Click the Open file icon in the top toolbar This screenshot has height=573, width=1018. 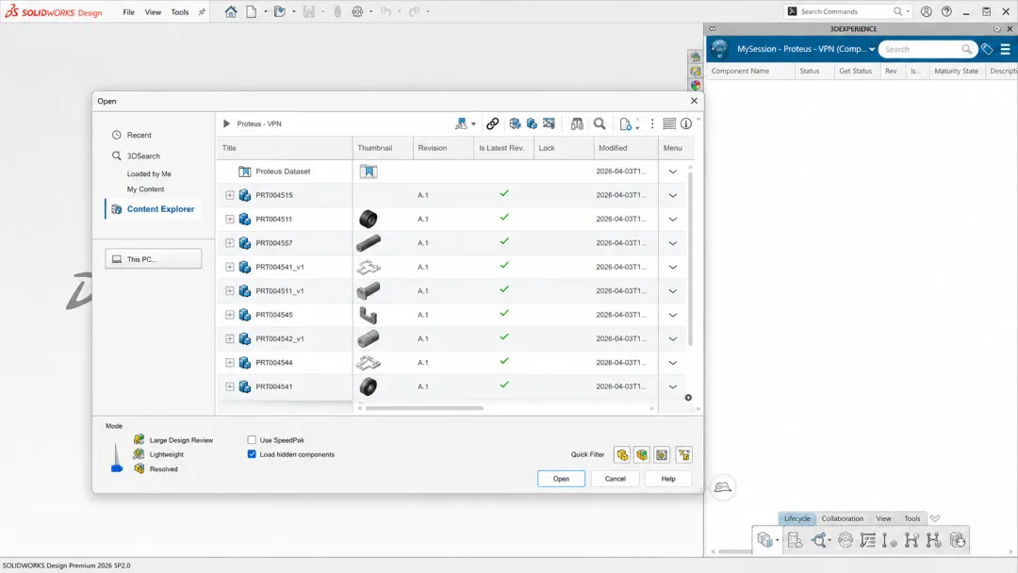click(279, 11)
